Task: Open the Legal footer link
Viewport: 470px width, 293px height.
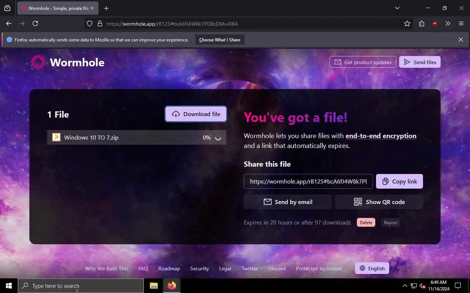Action: tap(225, 268)
